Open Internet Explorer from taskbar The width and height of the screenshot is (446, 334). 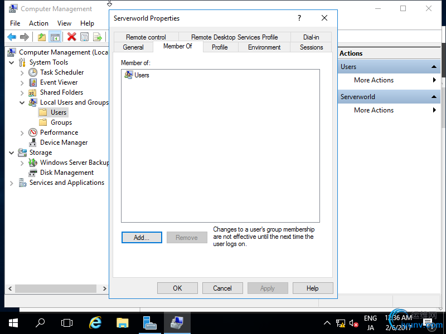95,323
